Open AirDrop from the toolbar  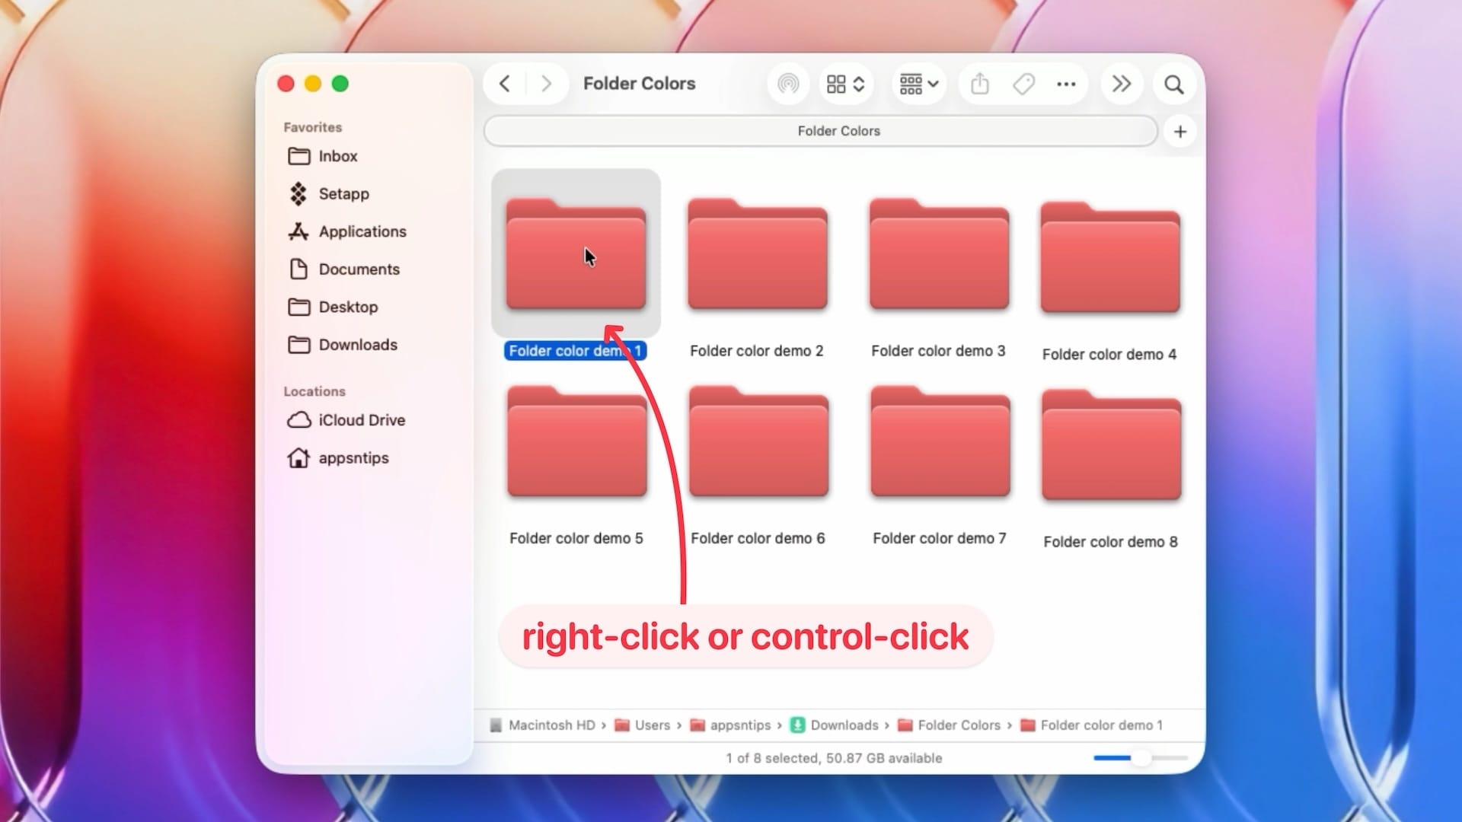788,84
